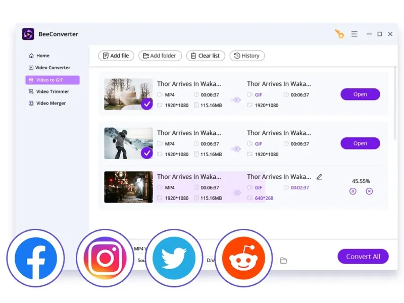404x303 pixels.
Task: Select the snowboarder video thumbnail
Action: click(x=128, y=143)
